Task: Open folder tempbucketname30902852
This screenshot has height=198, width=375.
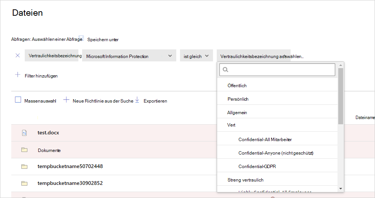Action: (70, 183)
